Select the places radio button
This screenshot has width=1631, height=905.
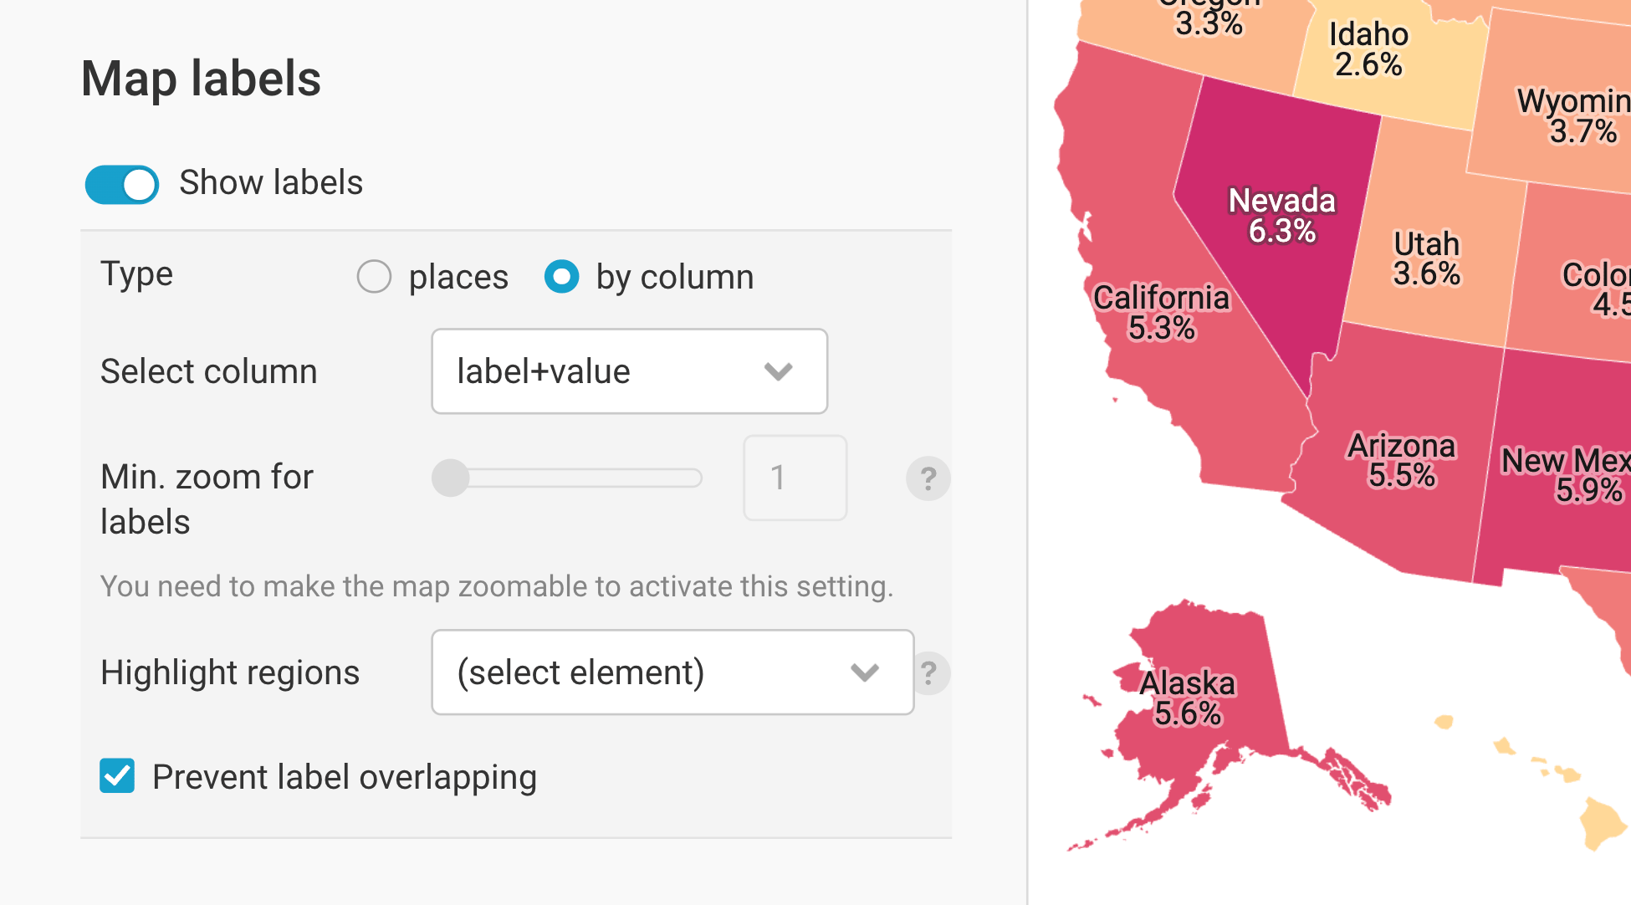[374, 277]
